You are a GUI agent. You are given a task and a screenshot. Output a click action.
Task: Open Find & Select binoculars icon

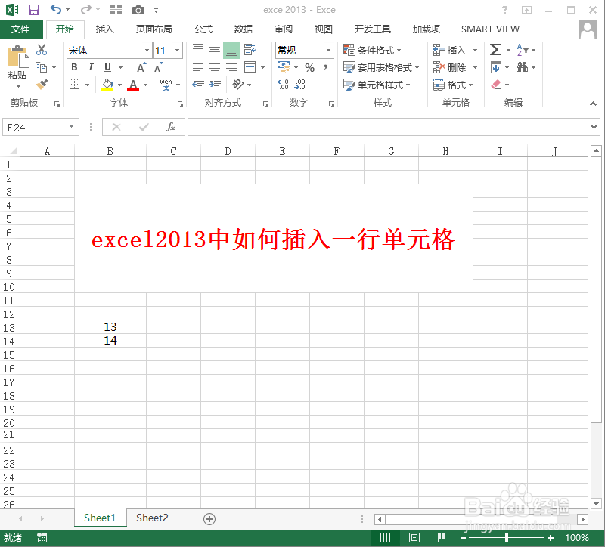[x=522, y=67]
